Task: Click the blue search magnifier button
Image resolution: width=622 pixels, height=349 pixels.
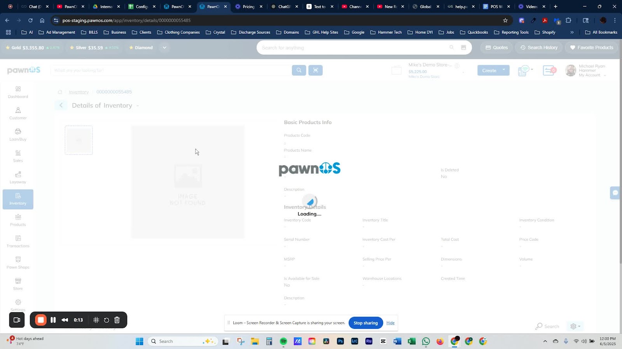Action: (x=299, y=70)
